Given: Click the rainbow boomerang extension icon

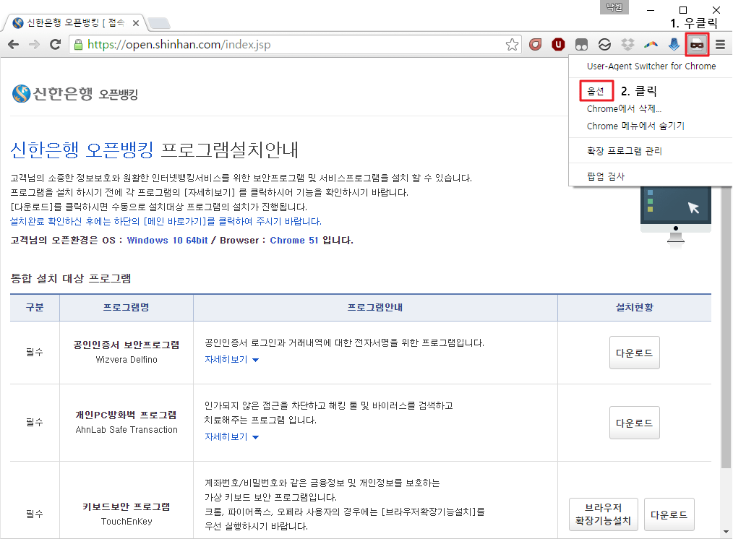Looking at the screenshot, I should coord(650,44).
